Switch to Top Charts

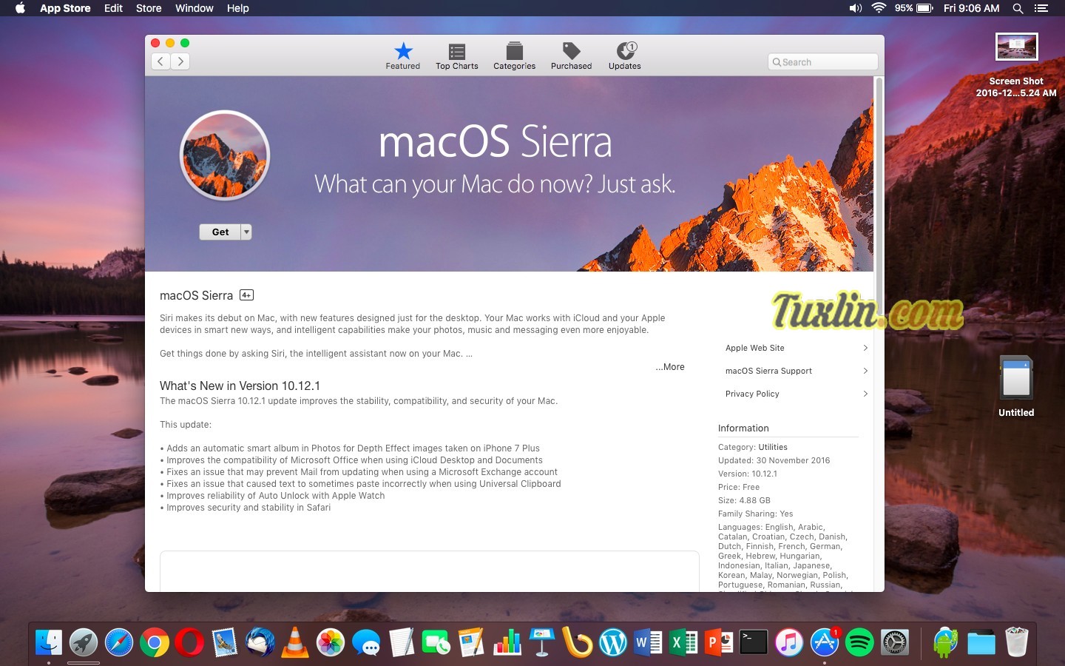click(x=457, y=56)
